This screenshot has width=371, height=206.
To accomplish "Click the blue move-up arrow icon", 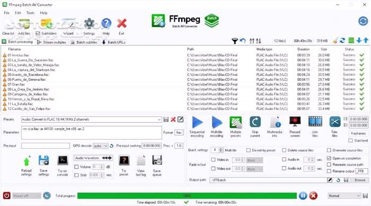I will pos(366,40).
